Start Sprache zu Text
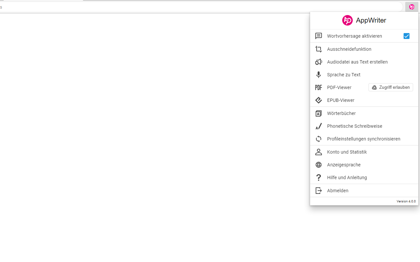The height and width of the screenshot is (262, 420). pyautogui.click(x=364, y=75)
